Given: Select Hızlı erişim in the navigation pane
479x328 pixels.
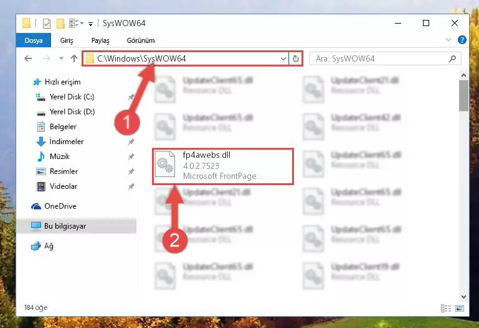Looking at the screenshot, I should [63, 82].
